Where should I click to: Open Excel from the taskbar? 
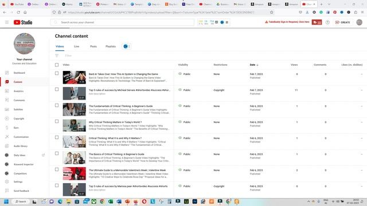pyautogui.click(x=111, y=201)
